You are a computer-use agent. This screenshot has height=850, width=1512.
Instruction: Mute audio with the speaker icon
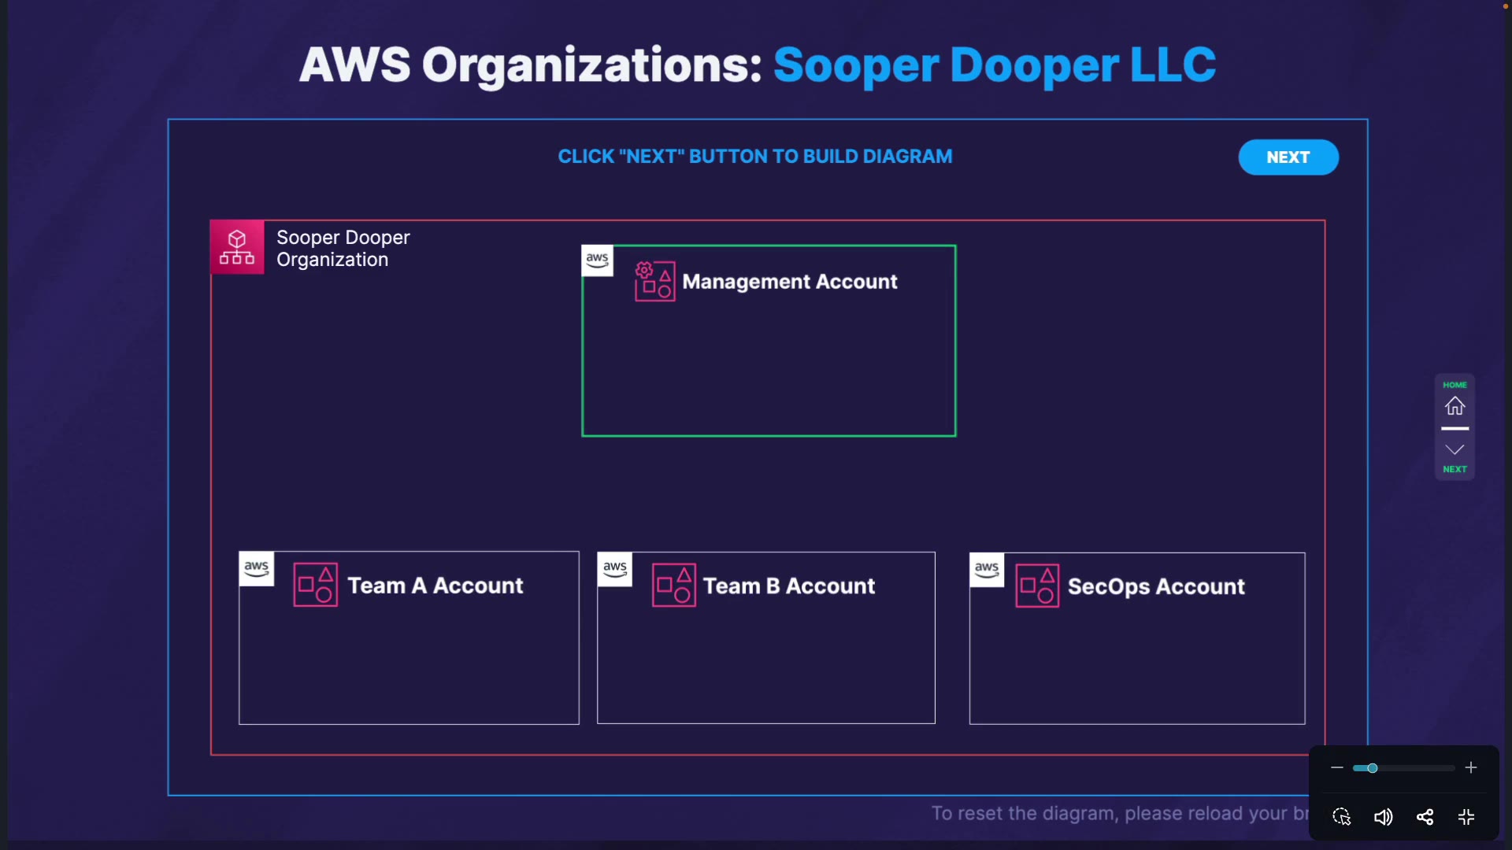tap(1383, 817)
